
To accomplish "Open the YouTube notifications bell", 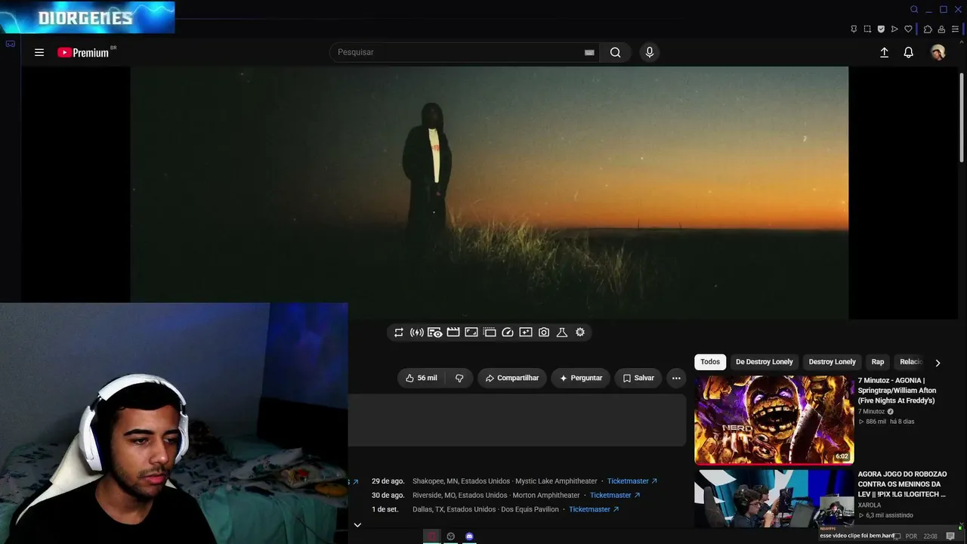I will [909, 52].
